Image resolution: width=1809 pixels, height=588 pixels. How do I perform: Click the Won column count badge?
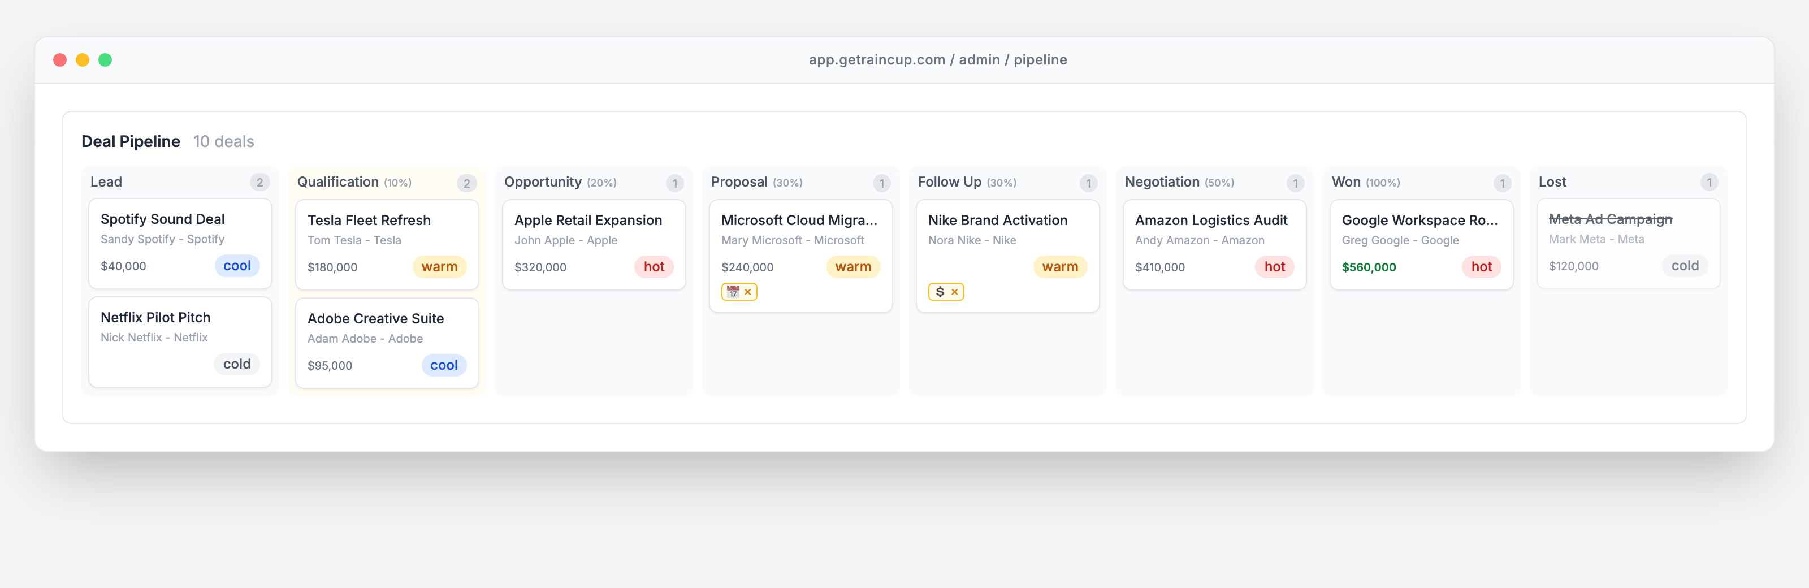tap(1502, 183)
